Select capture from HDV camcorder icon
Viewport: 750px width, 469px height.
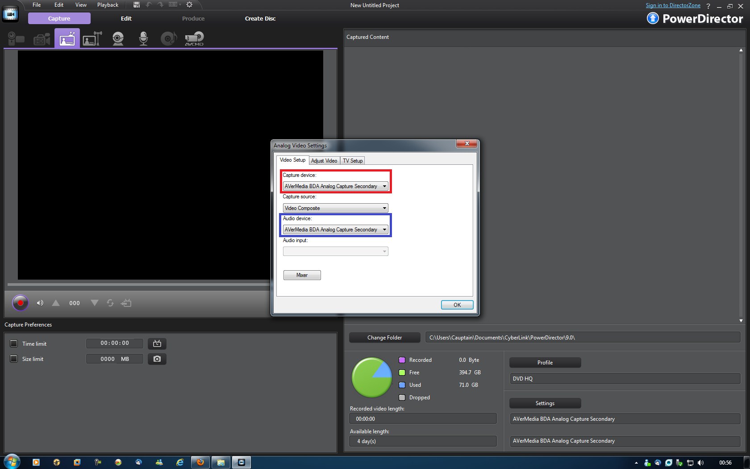click(42, 39)
